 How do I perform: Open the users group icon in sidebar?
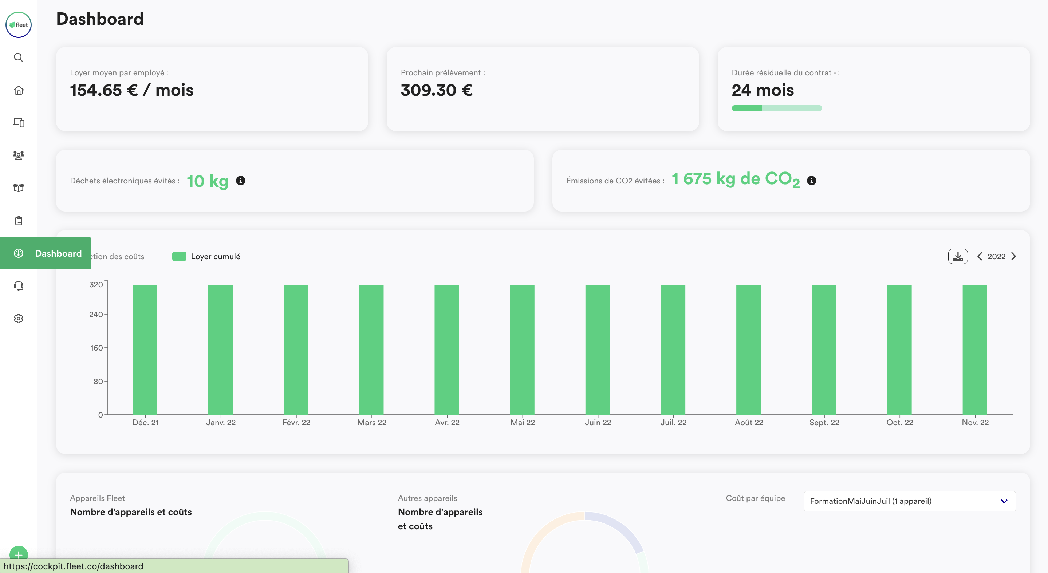pyautogui.click(x=18, y=155)
